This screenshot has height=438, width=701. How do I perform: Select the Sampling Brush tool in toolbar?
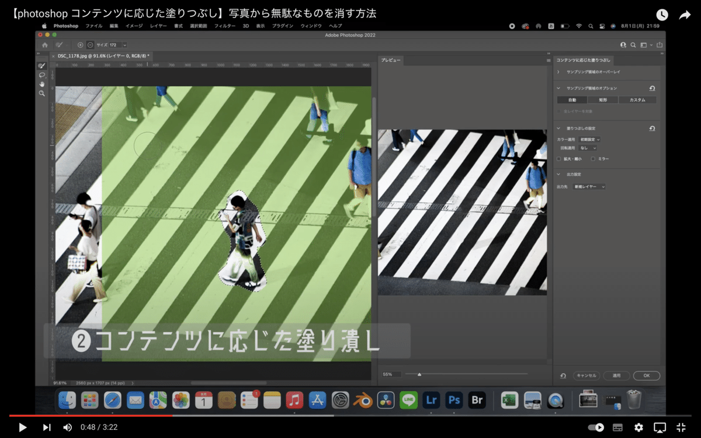pos(42,66)
